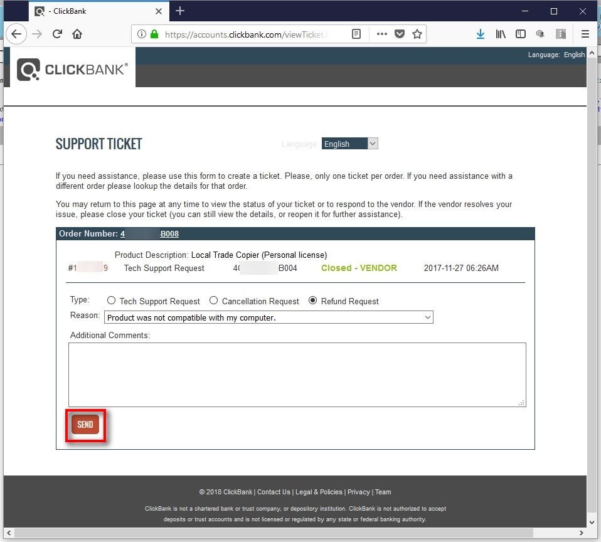Select Refund Request radio button
The width and height of the screenshot is (601, 542).
pyautogui.click(x=313, y=300)
